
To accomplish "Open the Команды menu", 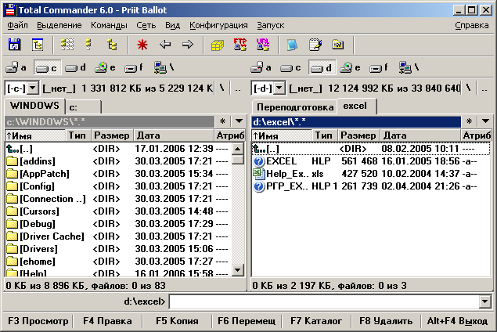I will click(109, 25).
